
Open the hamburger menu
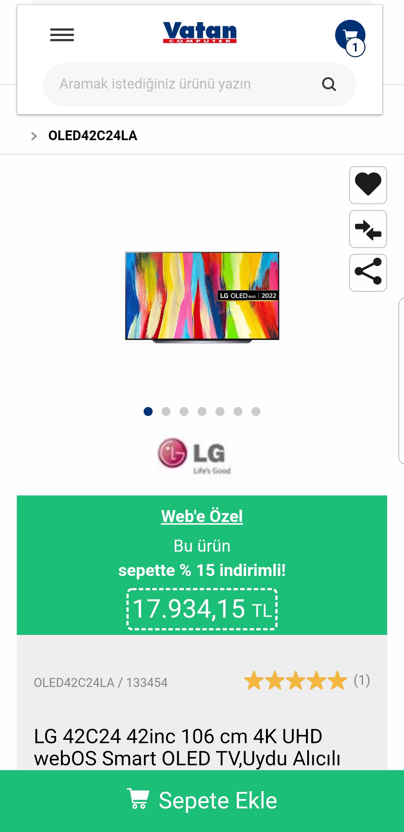tap(62, 35)
